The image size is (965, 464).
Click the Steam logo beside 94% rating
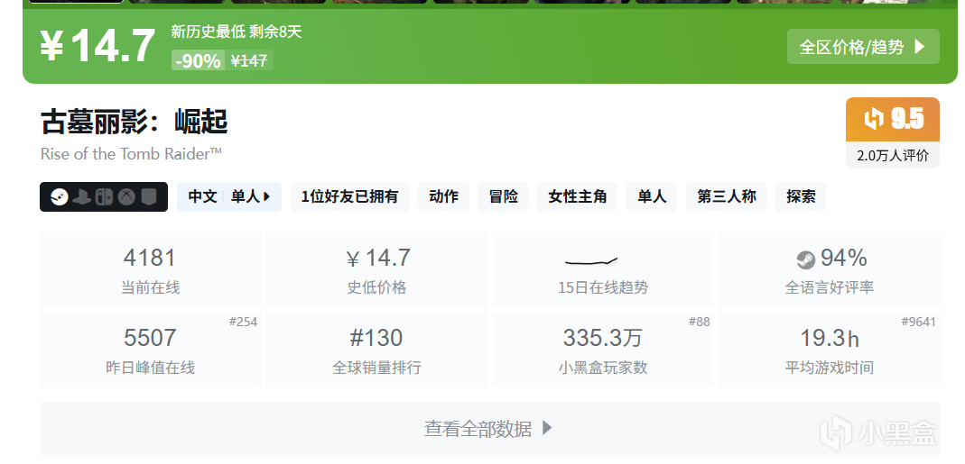point(805,260)
